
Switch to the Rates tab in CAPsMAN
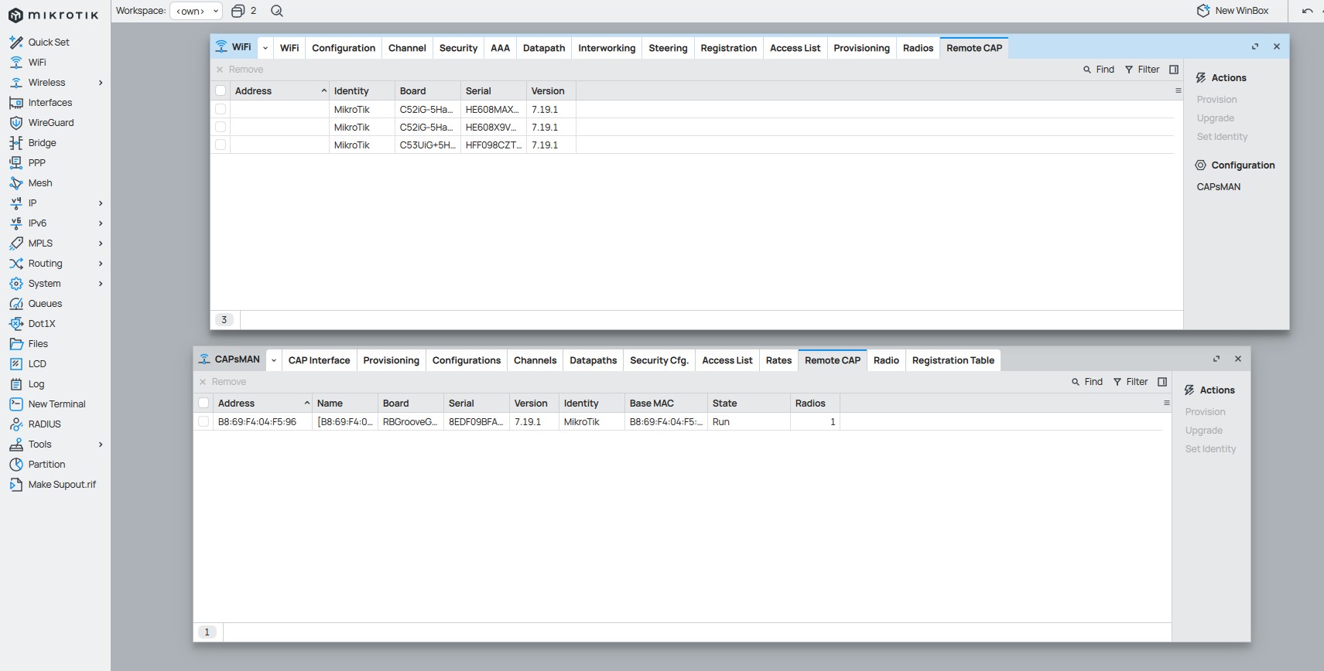778,360
